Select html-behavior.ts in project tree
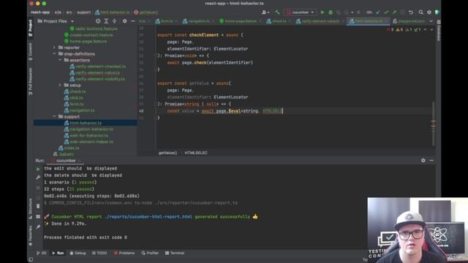The image size is (468, 263). (86, 123)
